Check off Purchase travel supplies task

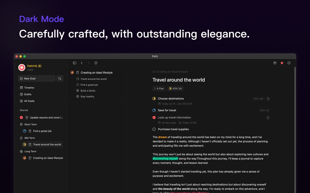pos(154,129)
